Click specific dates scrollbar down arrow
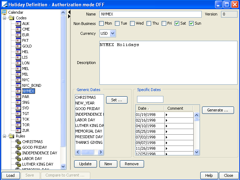The width and height of the screenshot is (240, 180). (196, 152)
